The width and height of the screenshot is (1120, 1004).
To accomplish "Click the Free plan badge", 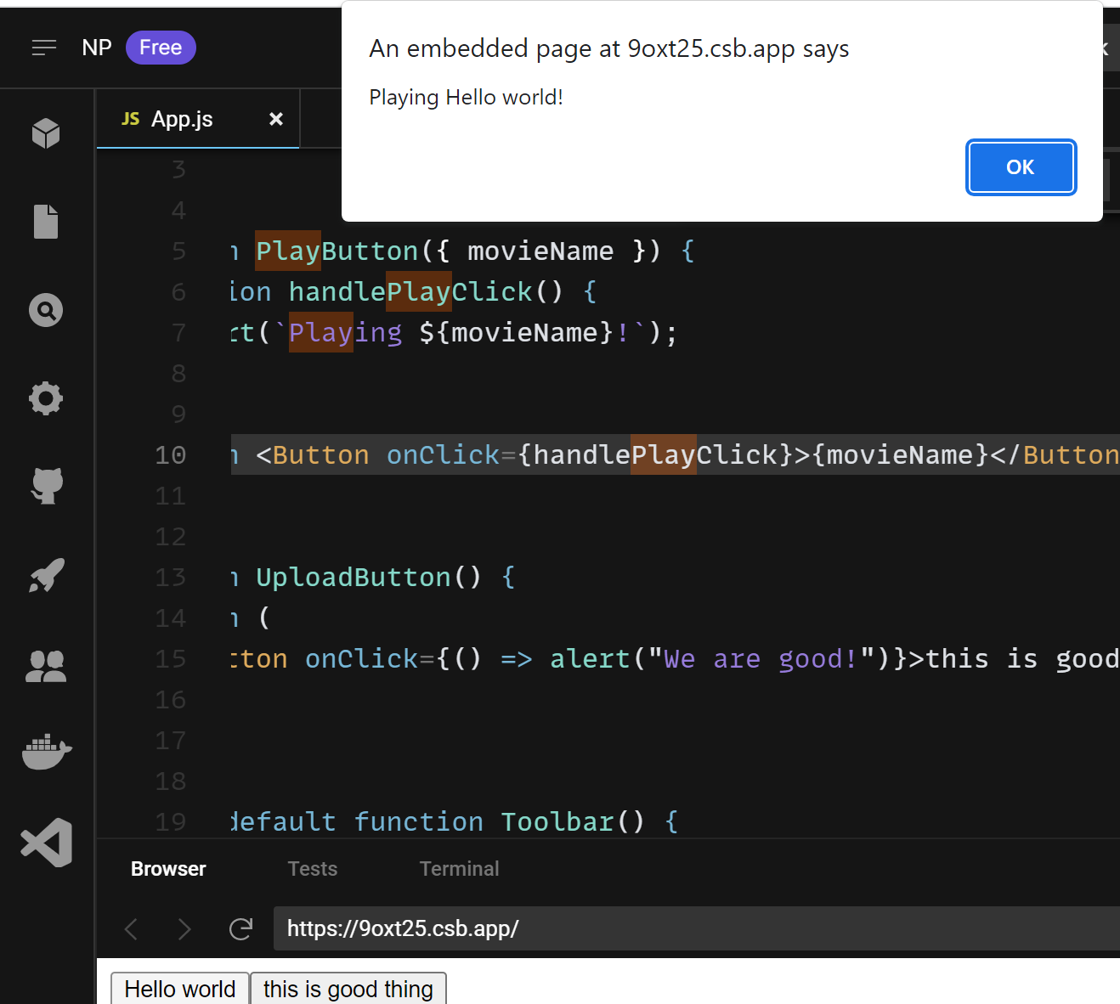I will 161,48.
